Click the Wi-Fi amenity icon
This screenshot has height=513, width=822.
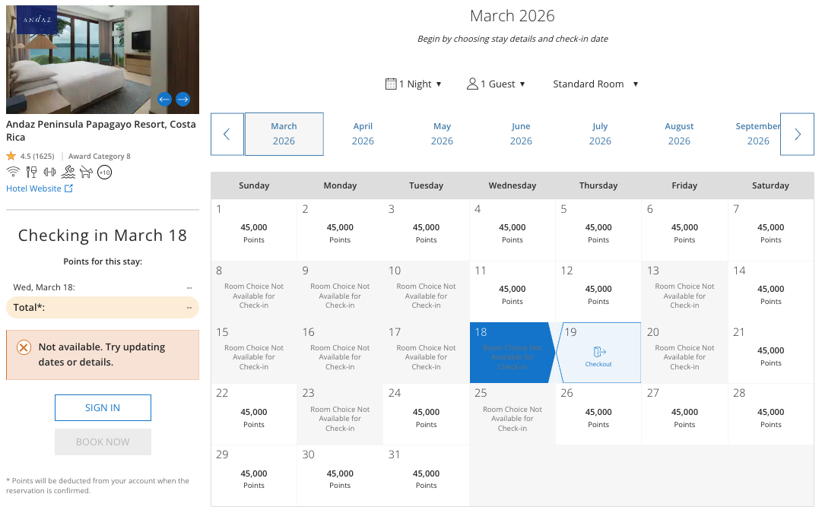[13, 172]
